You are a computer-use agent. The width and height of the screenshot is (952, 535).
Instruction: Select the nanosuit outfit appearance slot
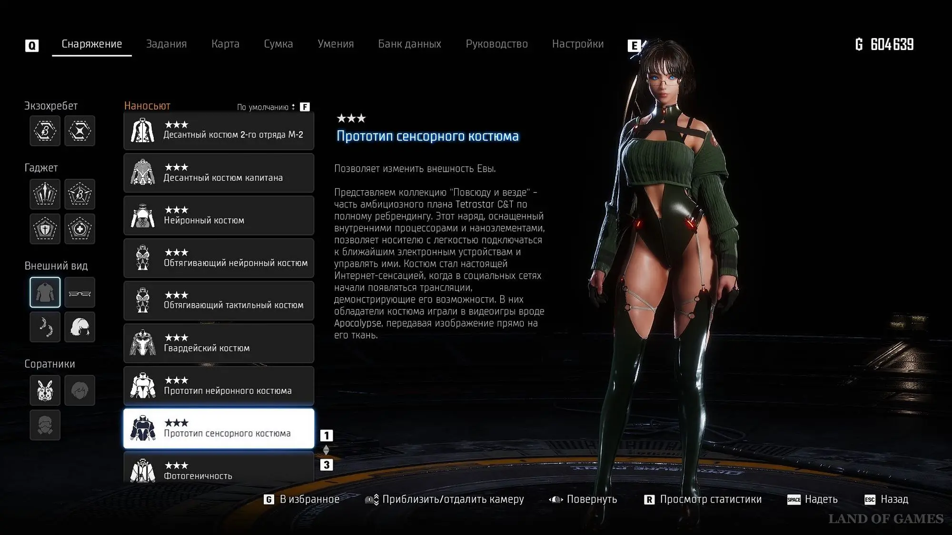point(45,292)
